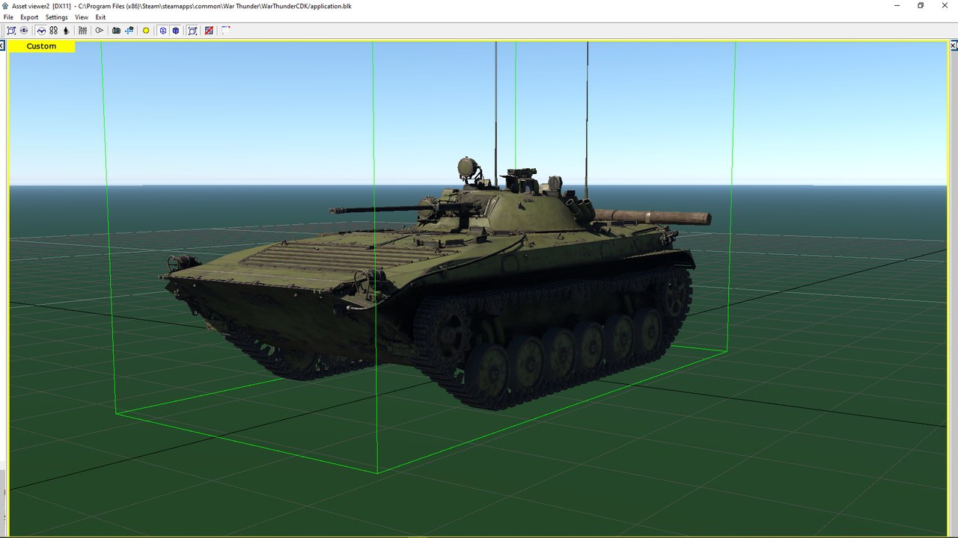Image resolution: width=958 pixels, height=538 pixels.
Task: Click the yellow Custom viewport label
Action: (41, 46)
